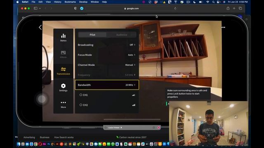The width and height of the screenshot is (264, 148).
Task: Toggle Do Not Disturb moon icon
Action: (x=194, y=2)
